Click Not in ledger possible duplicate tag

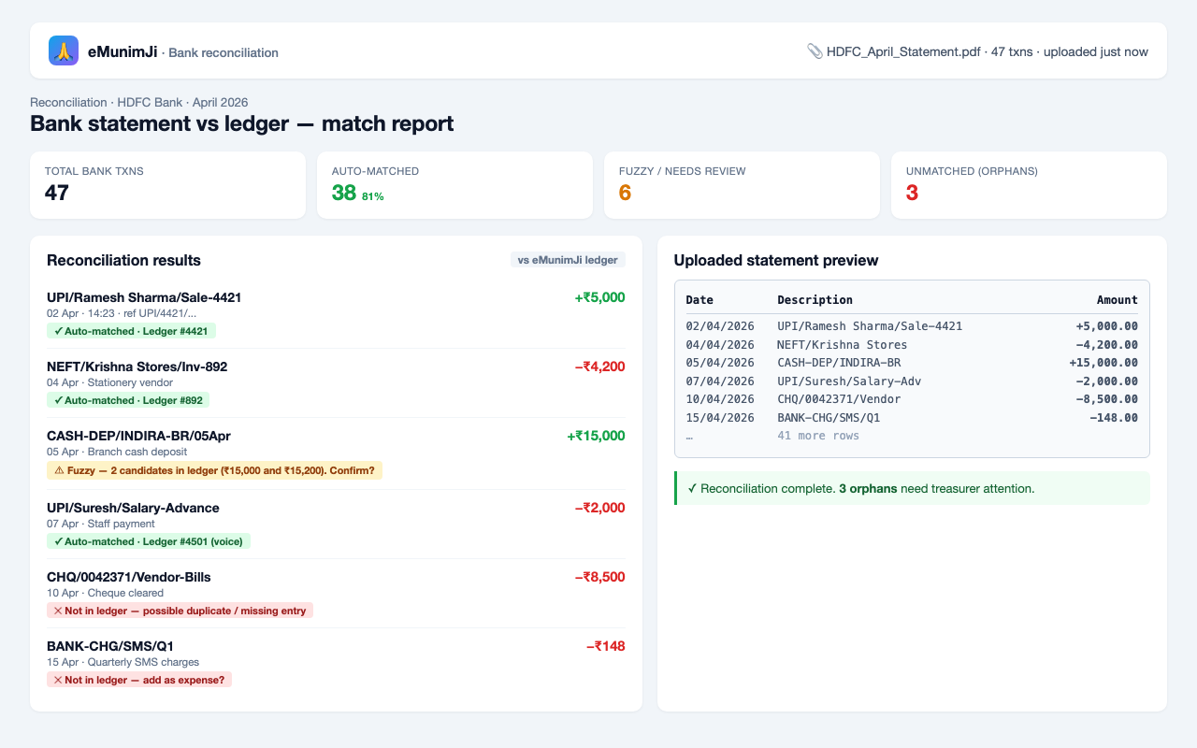tap(180, 611)
